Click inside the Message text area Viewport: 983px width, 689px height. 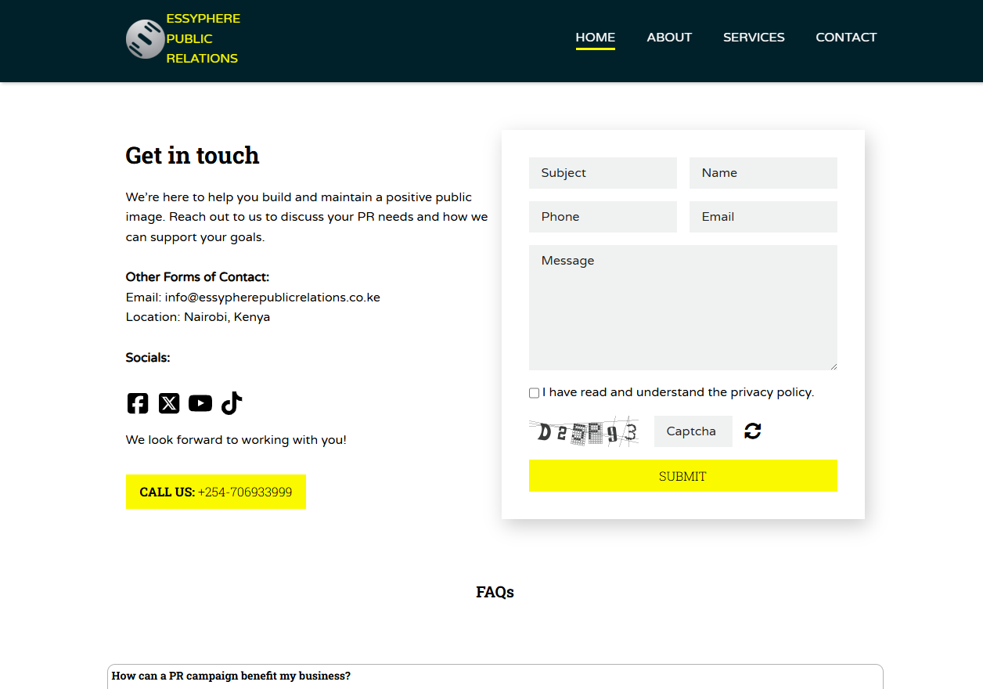[682, 307]
